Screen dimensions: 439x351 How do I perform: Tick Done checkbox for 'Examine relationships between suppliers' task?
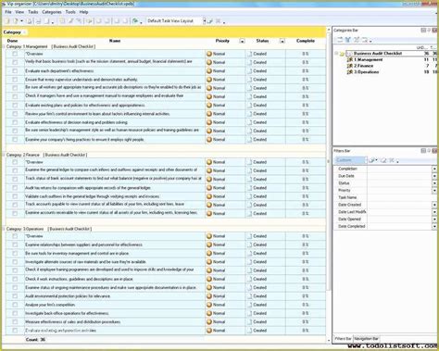pyautogui.click(x=15, y=244)
